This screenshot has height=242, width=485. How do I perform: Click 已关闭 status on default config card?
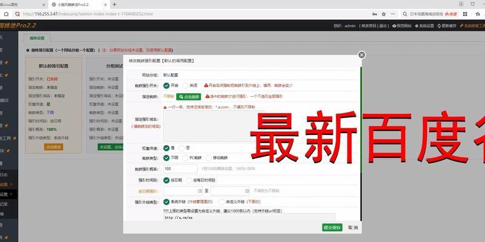coord(52,79)
